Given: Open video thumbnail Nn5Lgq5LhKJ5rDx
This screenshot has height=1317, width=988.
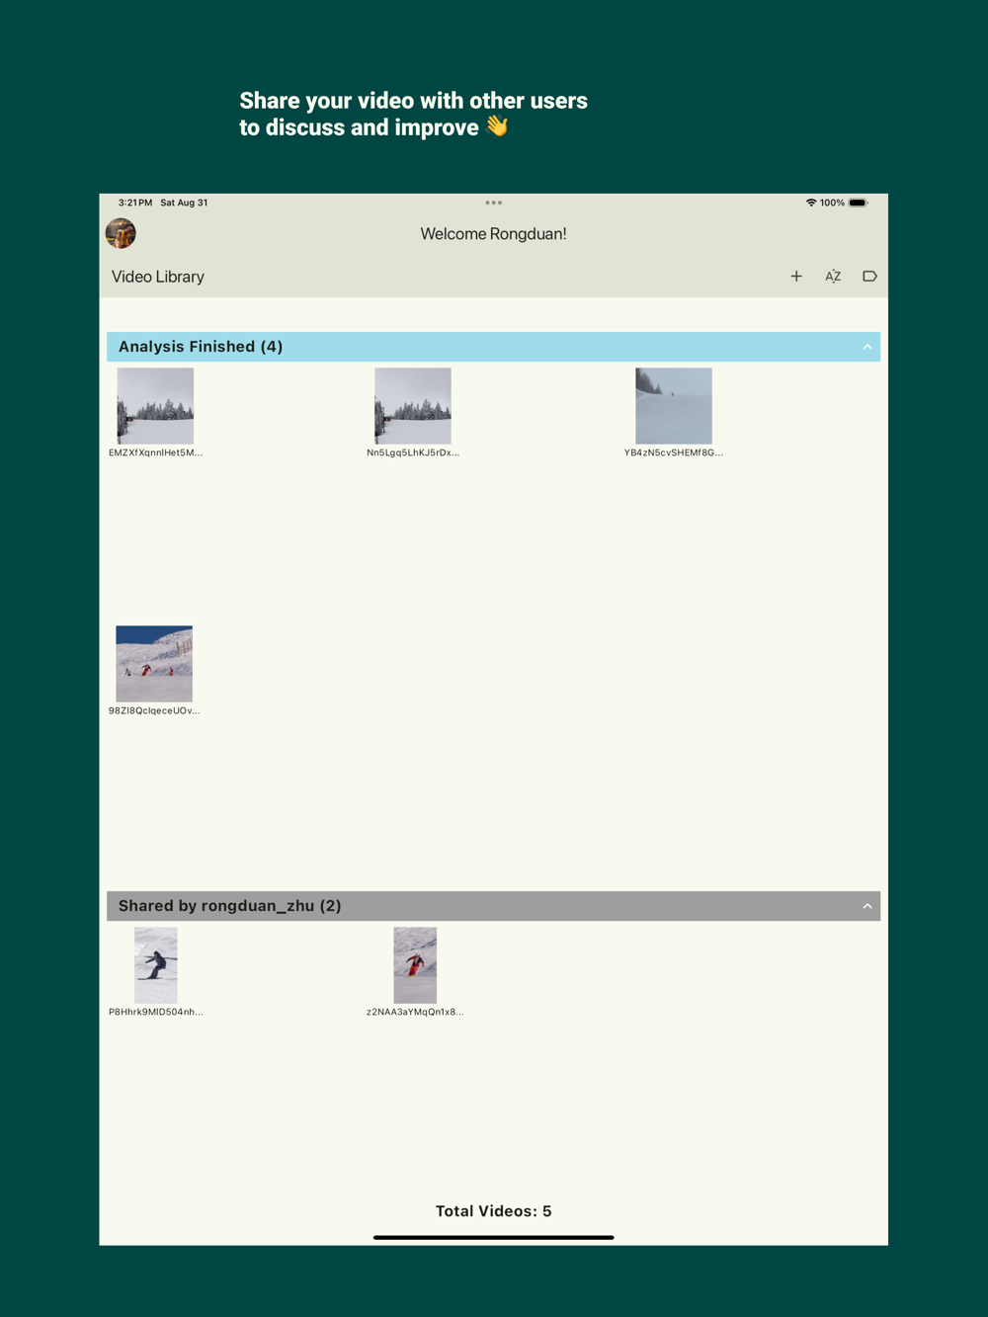Looking at the screenshot, I should (413, 406).
